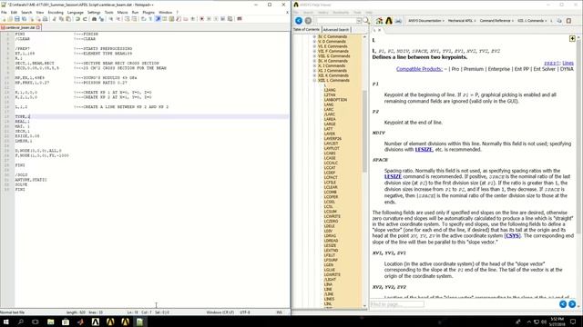
Task: Select LESIZE in the contents tree
Action: 330,245
